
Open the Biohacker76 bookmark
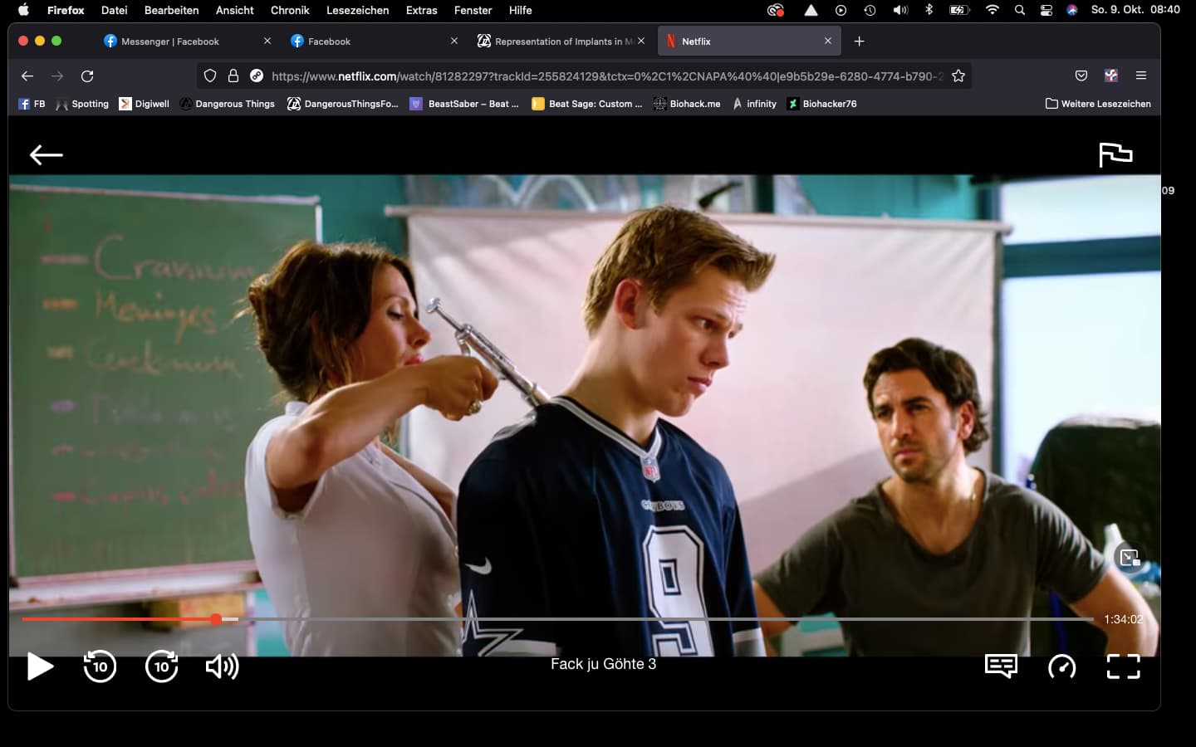click(822, 104)
